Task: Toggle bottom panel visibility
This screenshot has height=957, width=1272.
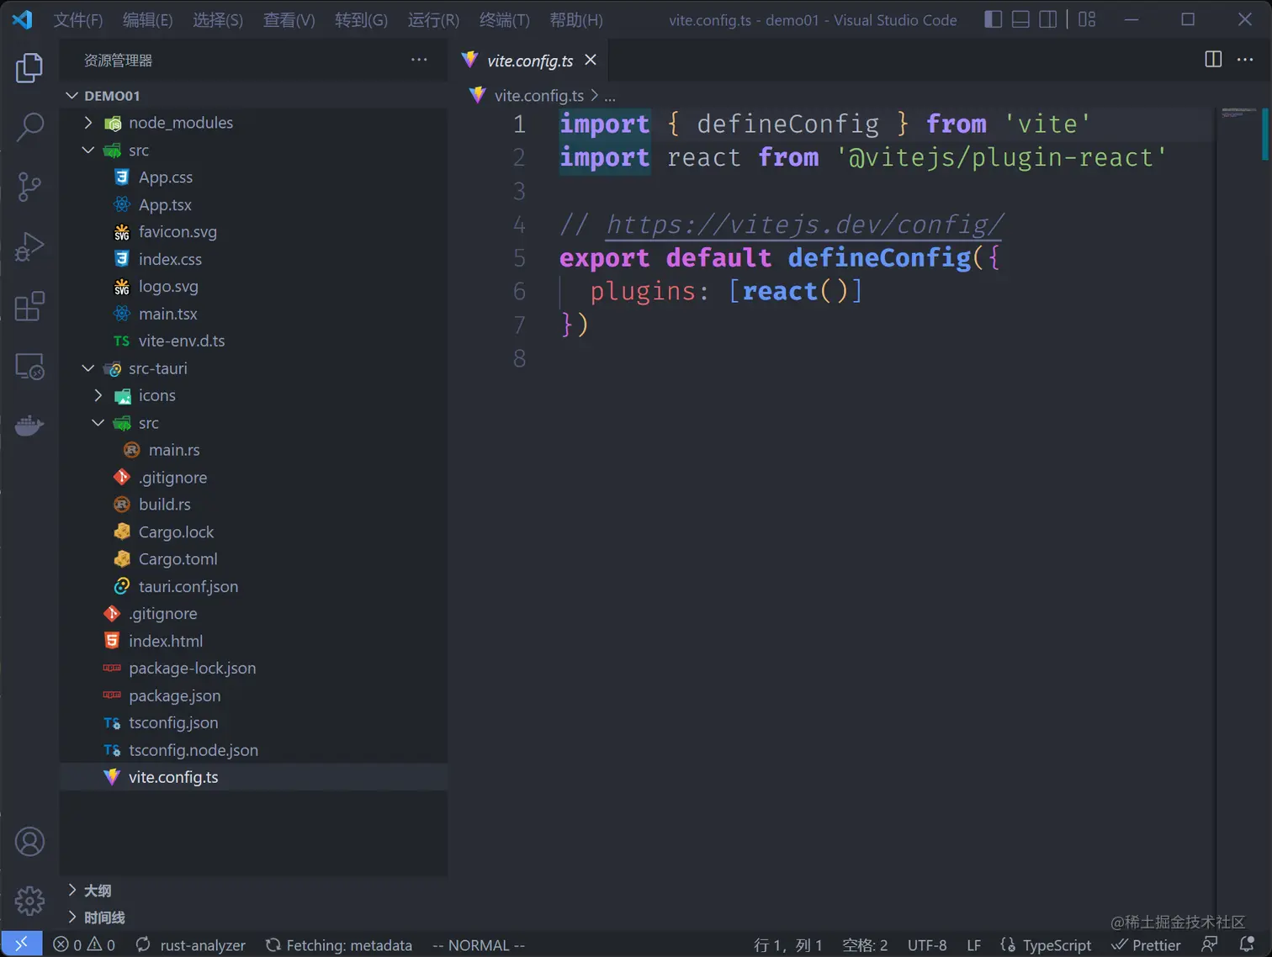Action: [1020, 19]
